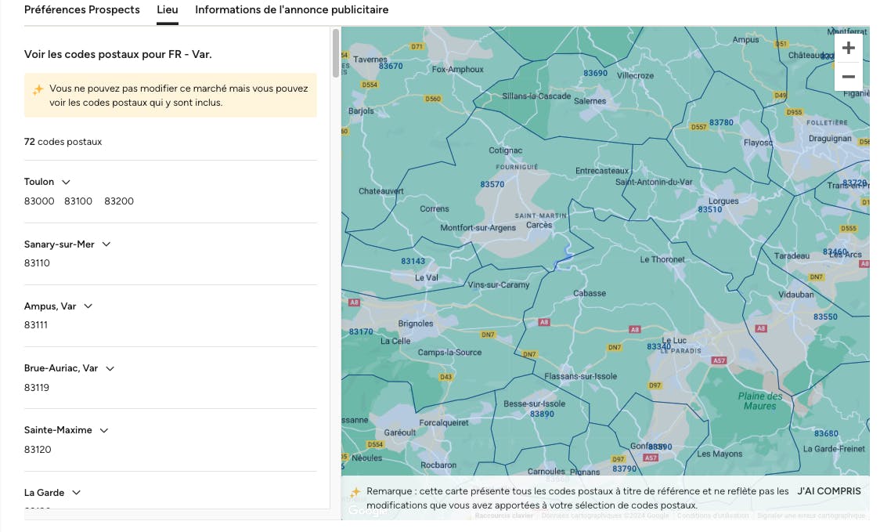
Task: Click the 83790 label near Pignans
Action: (625, 469)
